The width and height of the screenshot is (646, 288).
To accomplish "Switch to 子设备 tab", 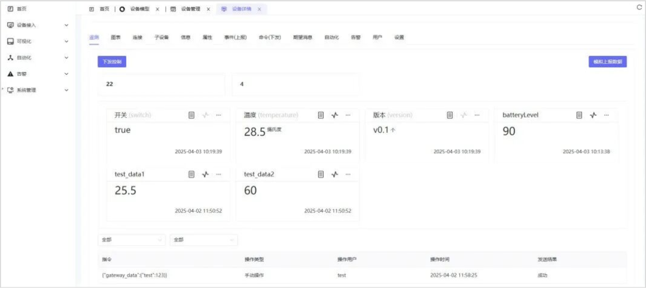I will click(x=161, y=37).
